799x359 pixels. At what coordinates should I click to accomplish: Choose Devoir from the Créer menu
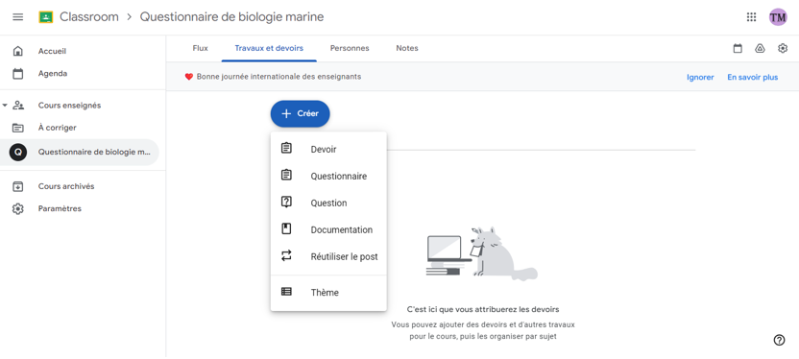(x=328, y=149)
